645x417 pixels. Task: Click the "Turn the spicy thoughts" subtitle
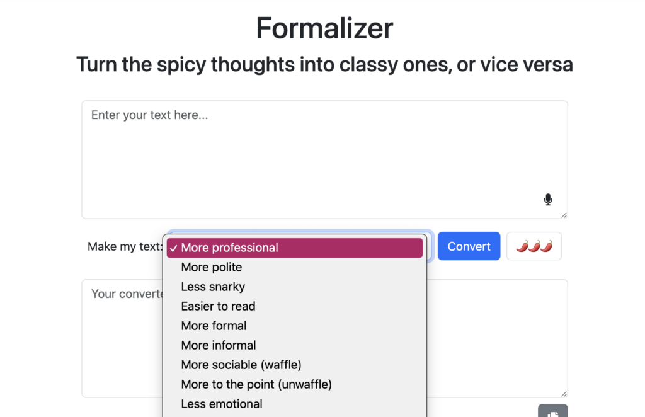pyautogui.click(x=324, y=64)
